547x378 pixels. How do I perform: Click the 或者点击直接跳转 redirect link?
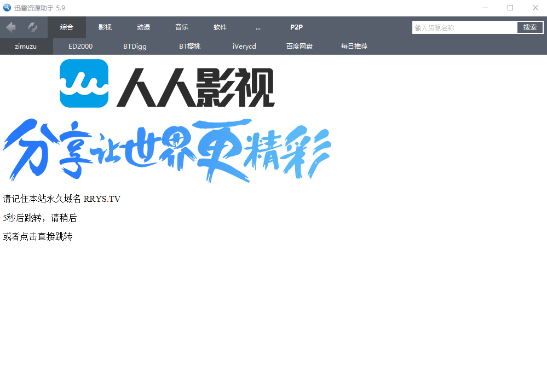point(38,237)
